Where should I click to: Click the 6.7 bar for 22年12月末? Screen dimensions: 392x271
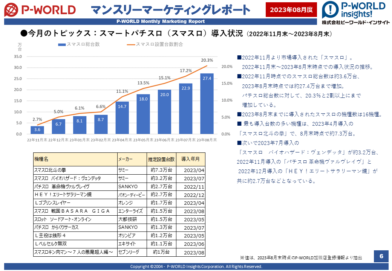click(58, 126)
